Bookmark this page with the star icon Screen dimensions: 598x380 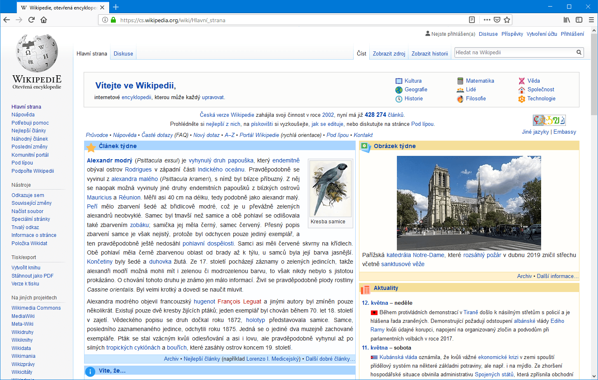pyautogui.click(x=507, y=20)
